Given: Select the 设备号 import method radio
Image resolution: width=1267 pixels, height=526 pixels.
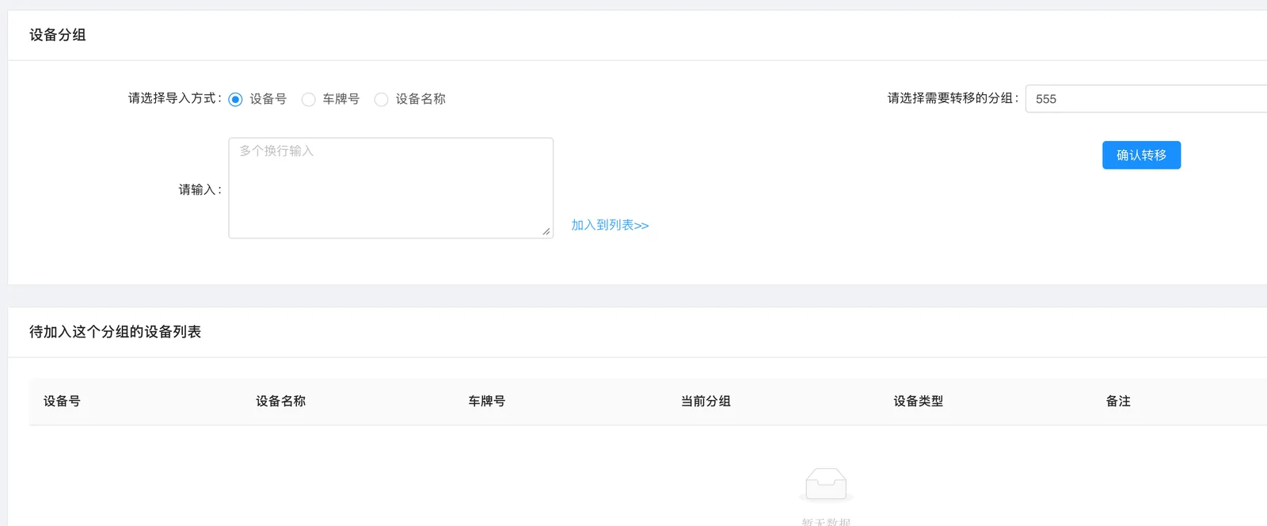Looking at the screenshot, I should (235, 99).
